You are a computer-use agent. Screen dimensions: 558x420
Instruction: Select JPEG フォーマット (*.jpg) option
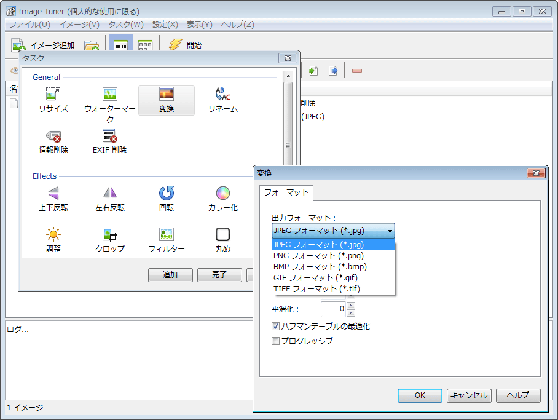(x=333, y=245)
